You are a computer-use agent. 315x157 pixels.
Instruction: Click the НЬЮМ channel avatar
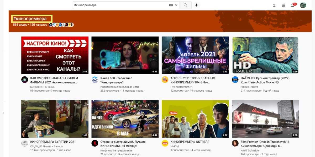[x=165, y=143]
